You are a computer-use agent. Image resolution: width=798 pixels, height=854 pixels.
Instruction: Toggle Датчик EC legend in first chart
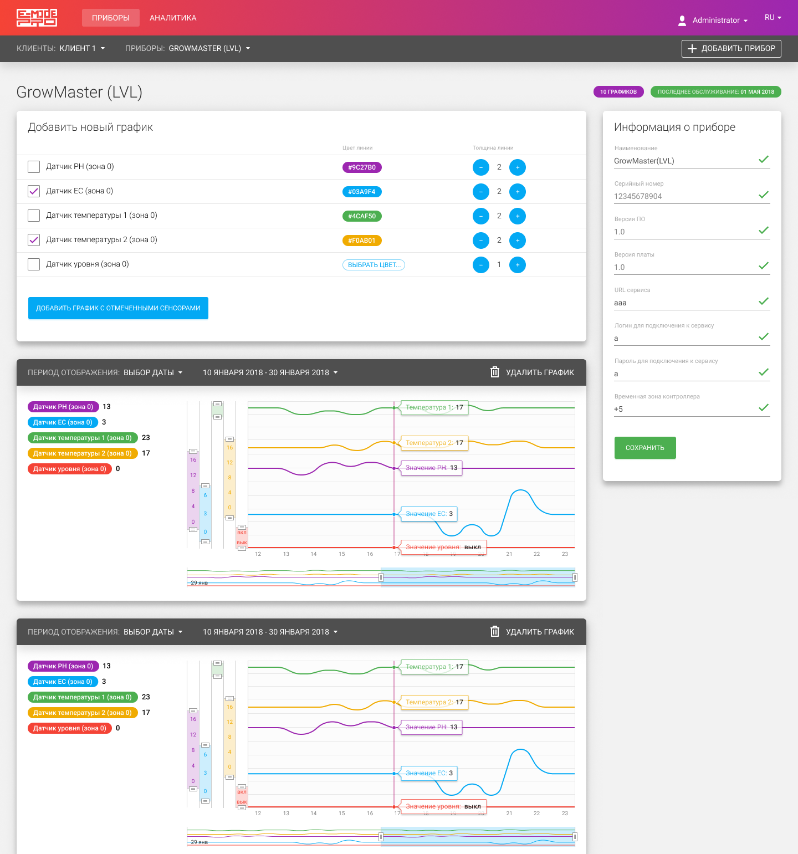63,422
